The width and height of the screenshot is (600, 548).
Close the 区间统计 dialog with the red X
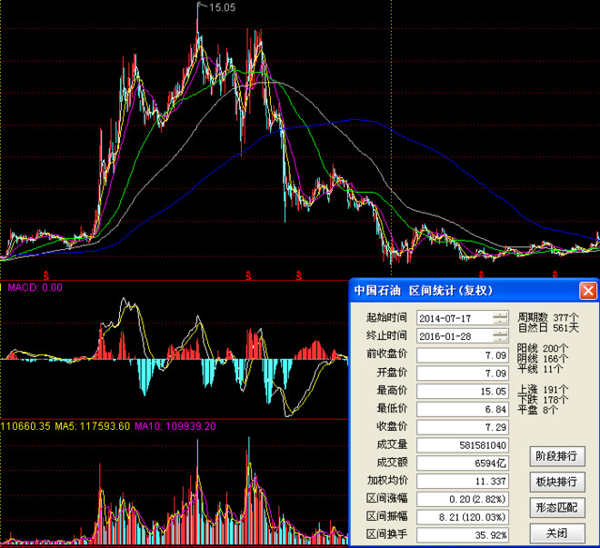click(588, 291)
